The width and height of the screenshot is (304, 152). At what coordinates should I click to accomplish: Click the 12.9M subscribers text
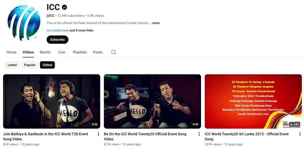point(71,16)
